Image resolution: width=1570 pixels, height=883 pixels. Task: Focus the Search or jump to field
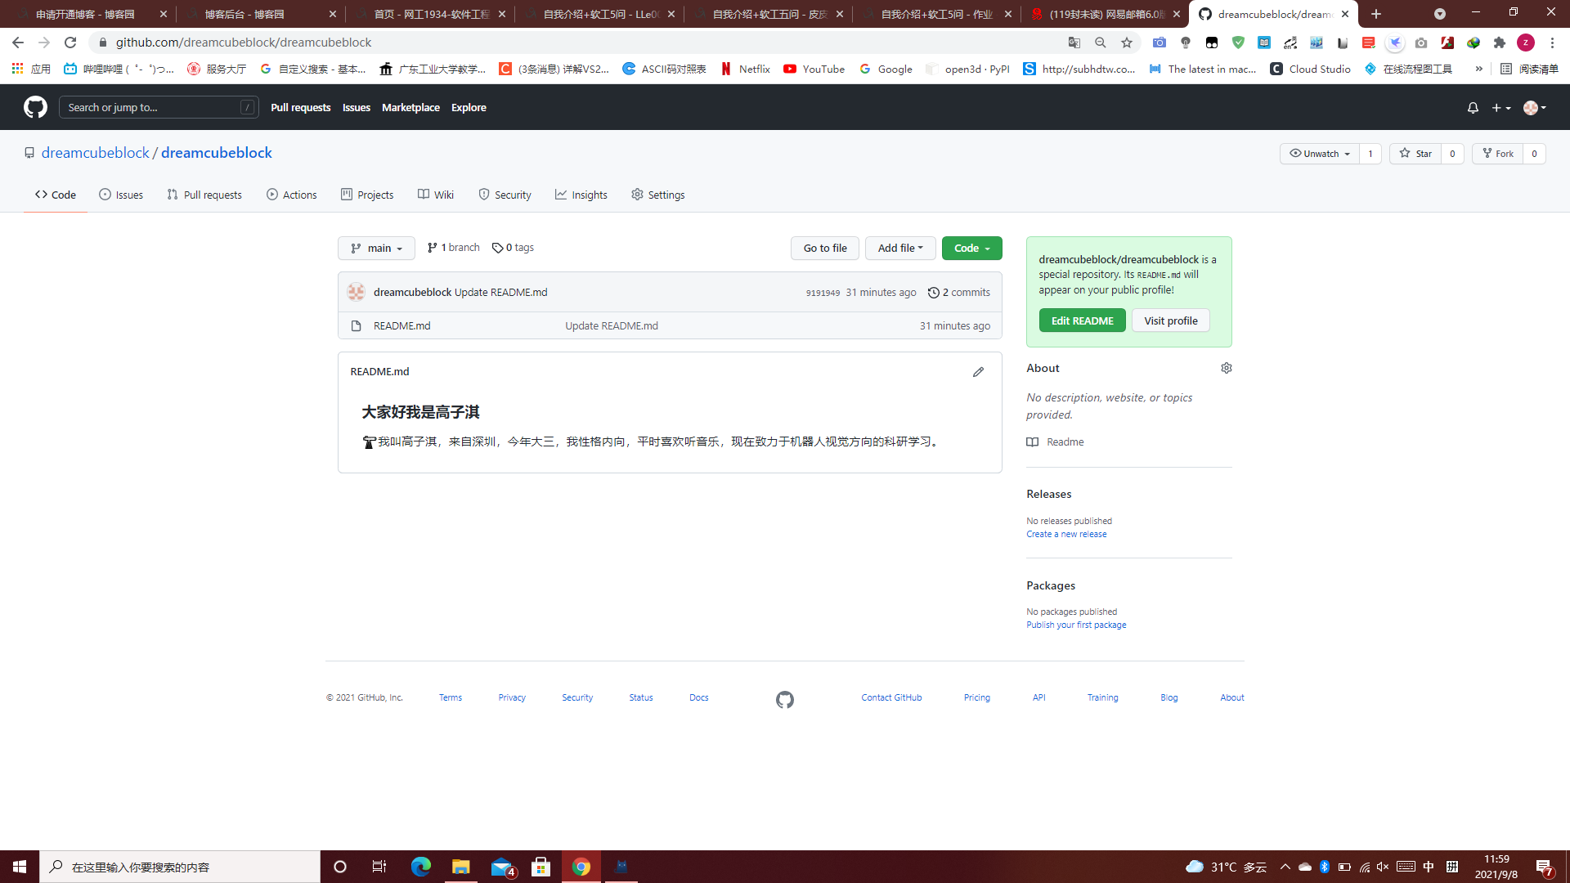[x=153, y=107]
